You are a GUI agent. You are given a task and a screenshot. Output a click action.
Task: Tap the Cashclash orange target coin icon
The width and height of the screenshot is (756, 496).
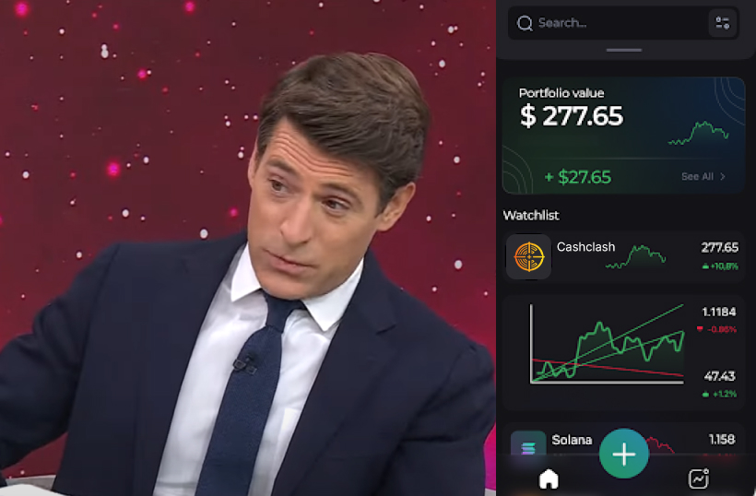529,257
